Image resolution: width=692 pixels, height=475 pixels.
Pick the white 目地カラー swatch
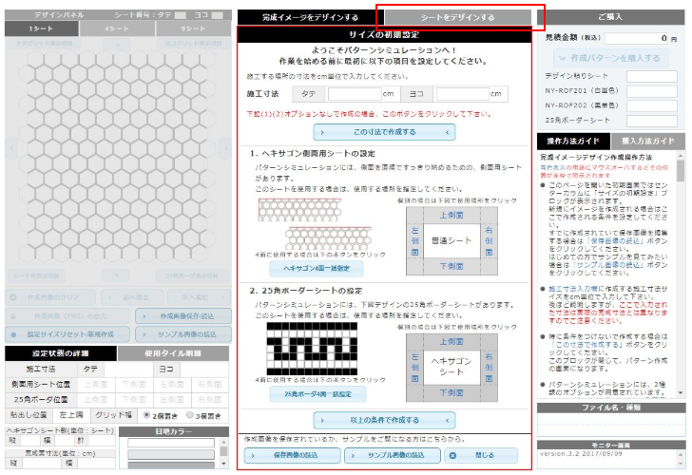click(x=171, y=443)
